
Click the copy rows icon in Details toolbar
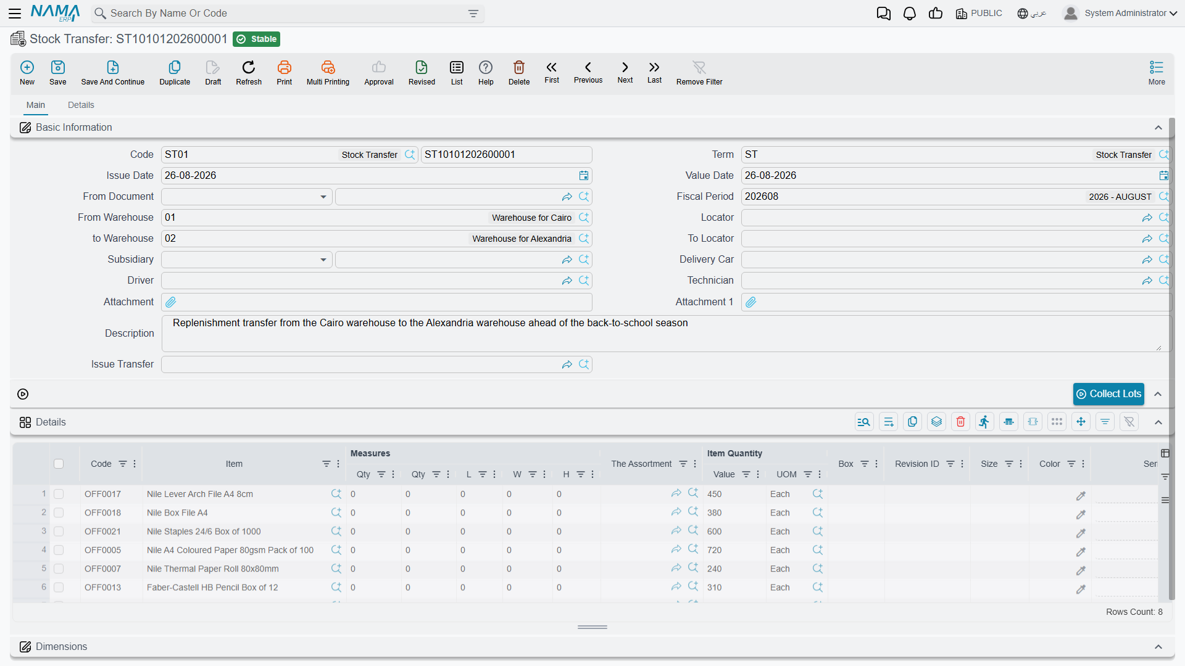click(x=912, y=422)
